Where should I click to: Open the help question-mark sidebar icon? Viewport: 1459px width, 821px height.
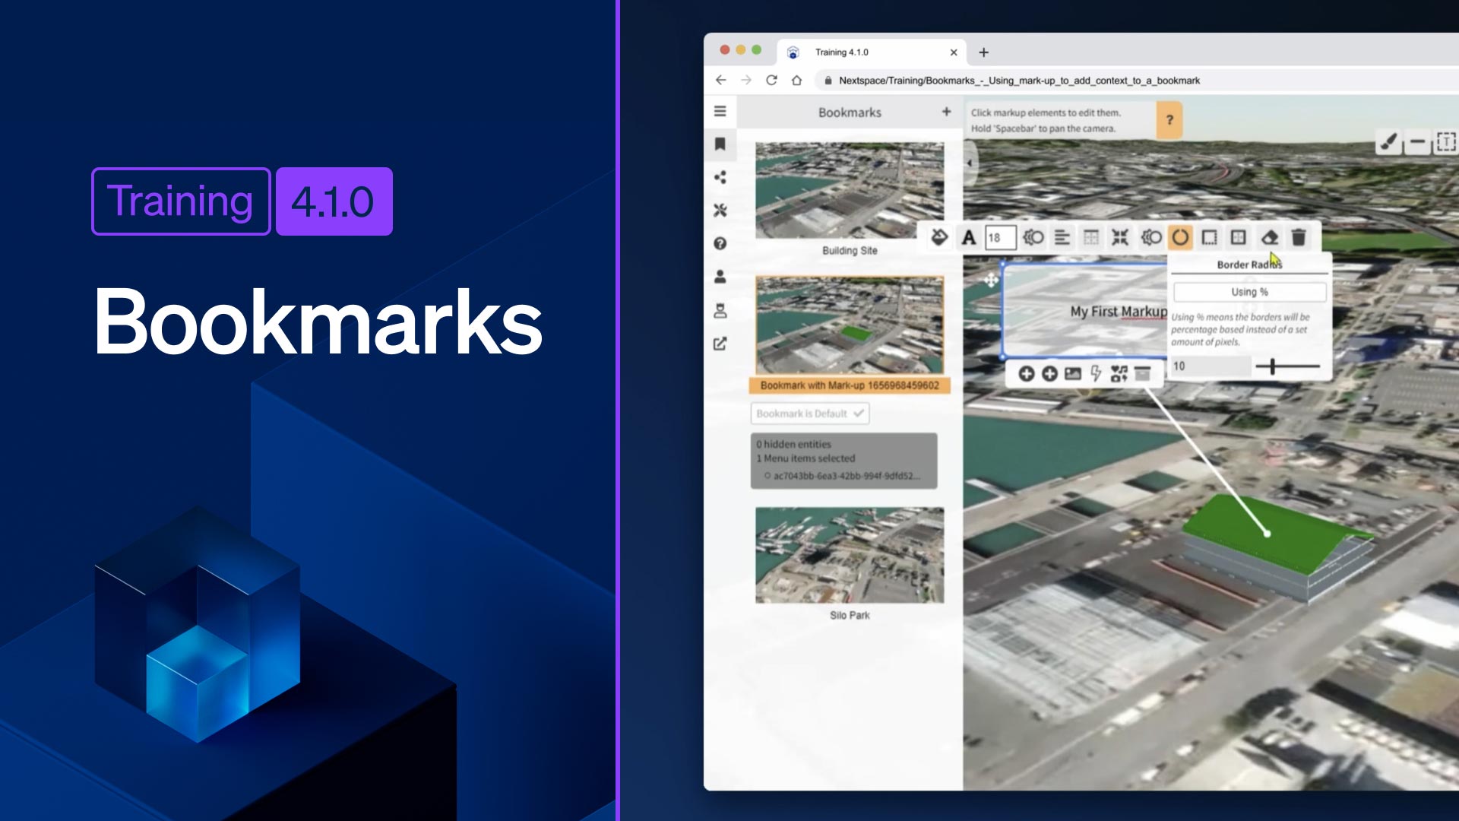click(x=720, y=243)
